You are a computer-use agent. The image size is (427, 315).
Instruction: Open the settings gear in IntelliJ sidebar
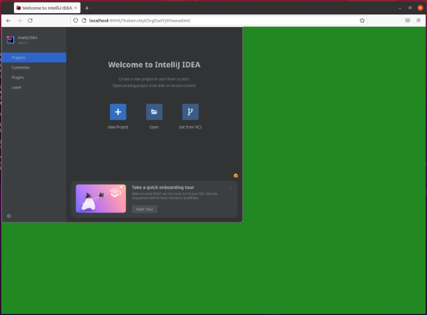coord(8,216)
